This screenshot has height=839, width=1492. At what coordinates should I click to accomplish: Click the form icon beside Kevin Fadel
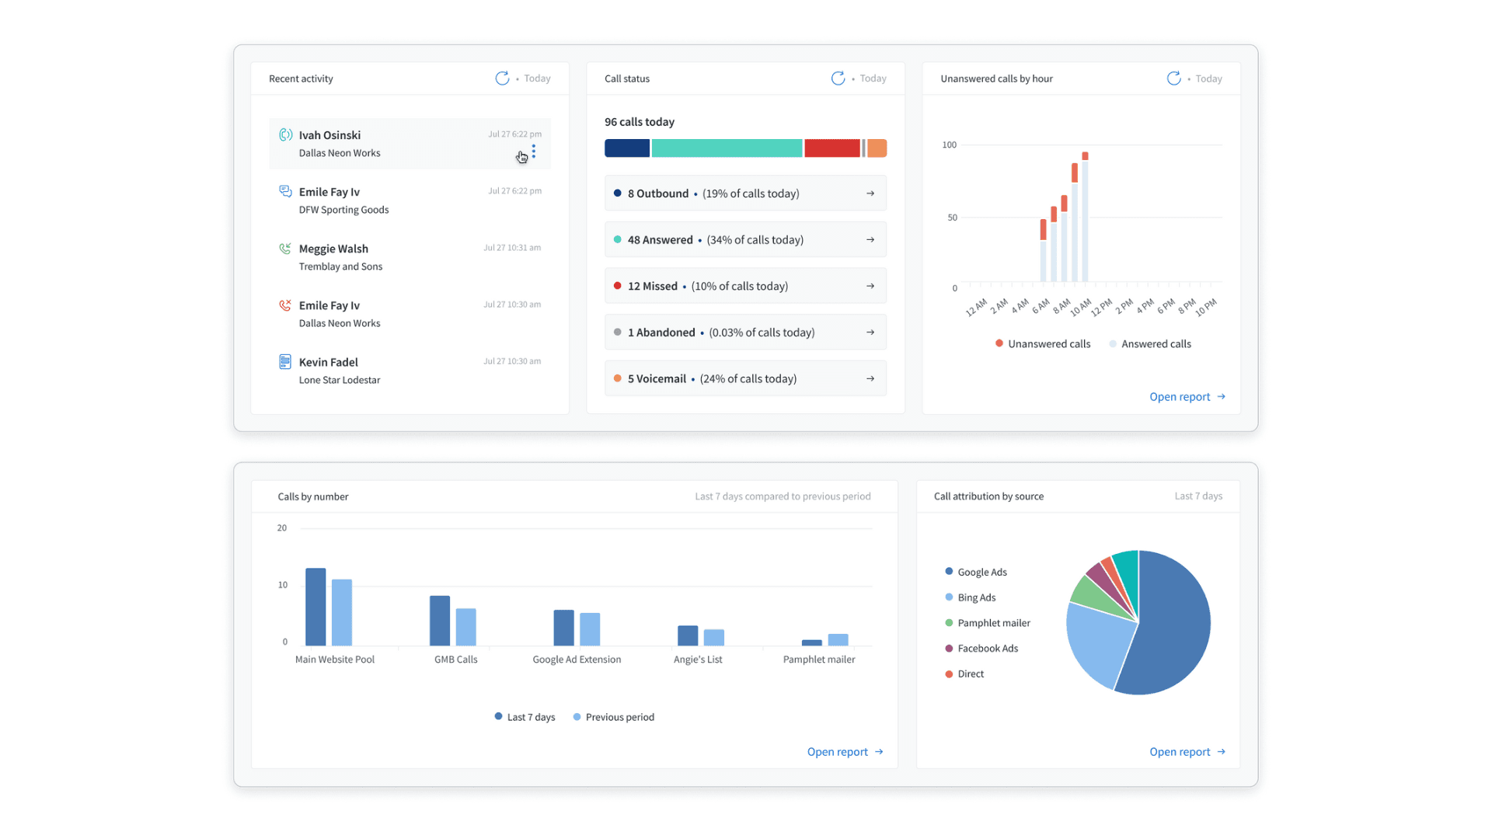pyautogui.click(x=285, y=362)
